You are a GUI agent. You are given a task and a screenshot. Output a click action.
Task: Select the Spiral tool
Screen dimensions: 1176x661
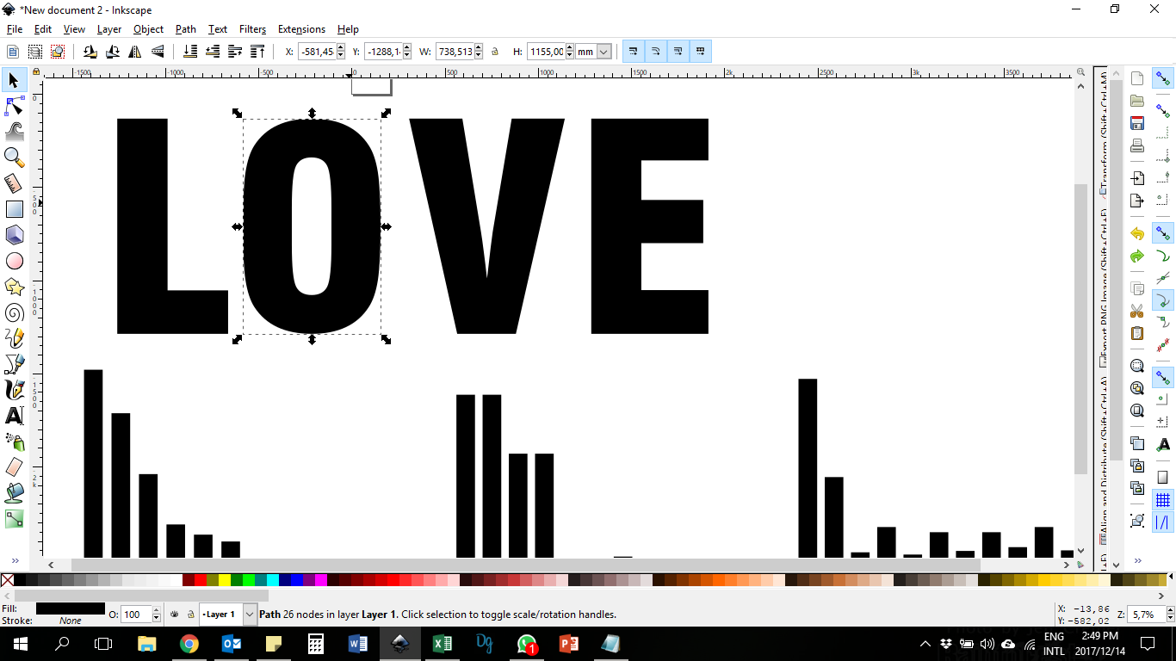13,312
